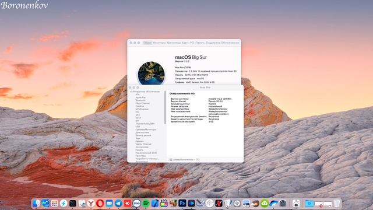This screenshot has width=373, height=210.
Task: Open the Mail app in Dock
Action: coord(109,203)
